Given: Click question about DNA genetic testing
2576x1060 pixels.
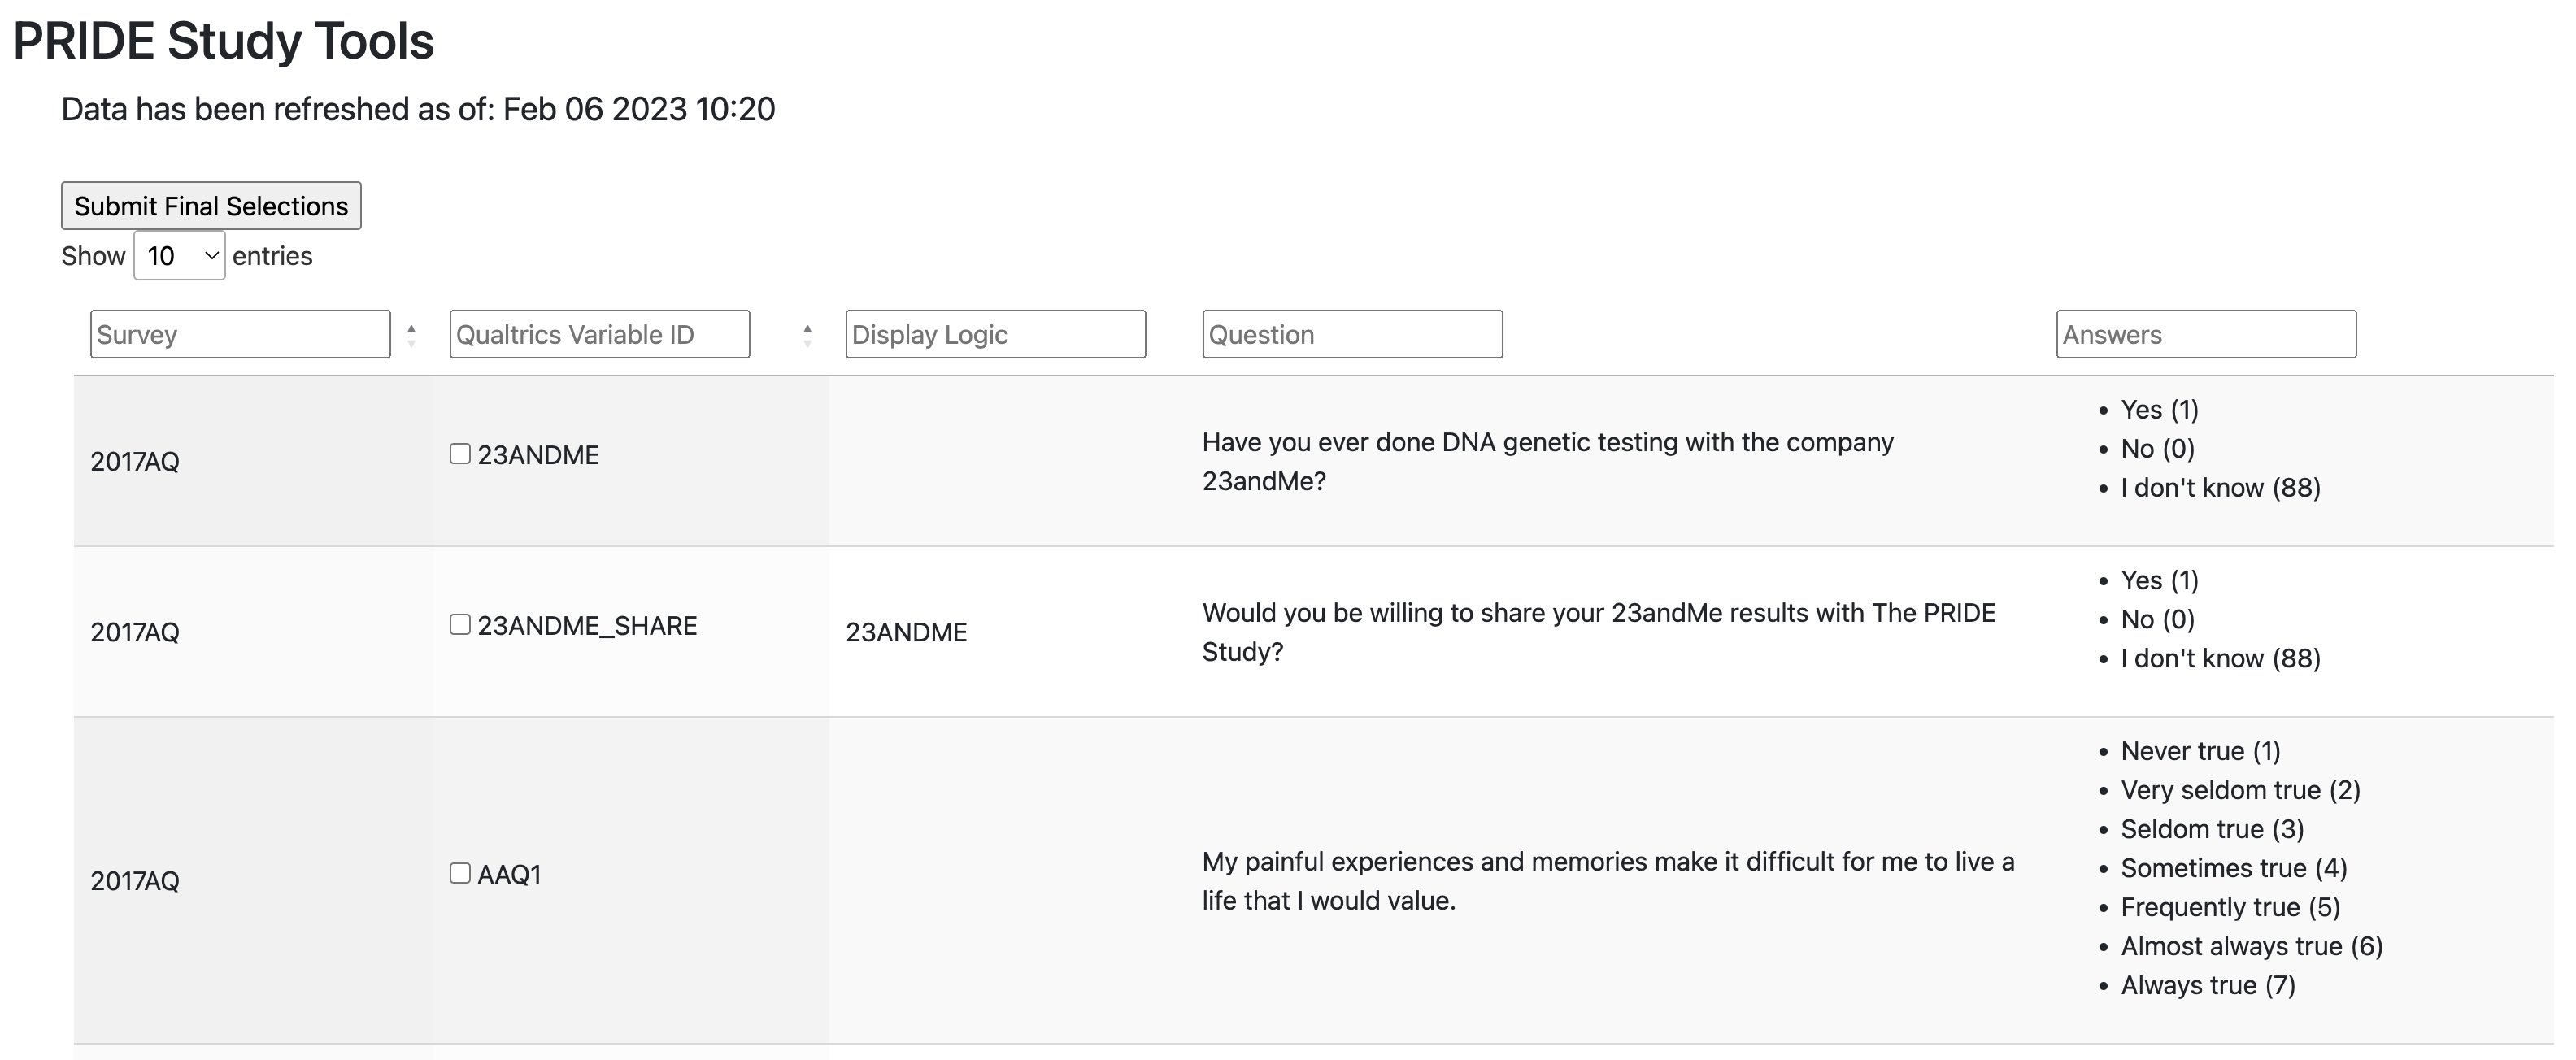Looking at the screenshot, I should (x=1548, y=461).
